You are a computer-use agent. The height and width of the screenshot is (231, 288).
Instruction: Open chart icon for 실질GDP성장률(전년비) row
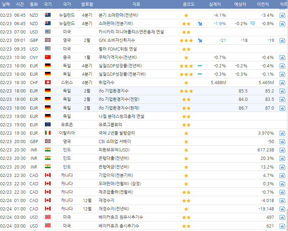coord(282,66)
